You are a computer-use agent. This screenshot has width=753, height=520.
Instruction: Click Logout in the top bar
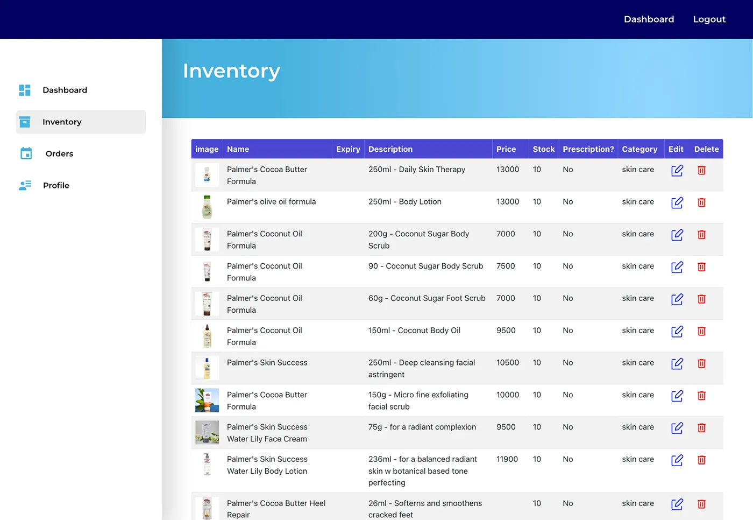tap(709, 19)
